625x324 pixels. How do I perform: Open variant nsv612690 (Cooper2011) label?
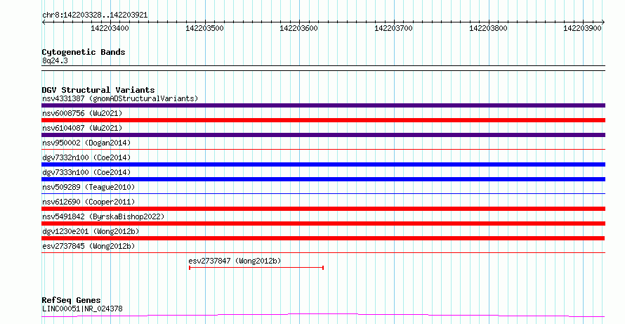[88, 202]
